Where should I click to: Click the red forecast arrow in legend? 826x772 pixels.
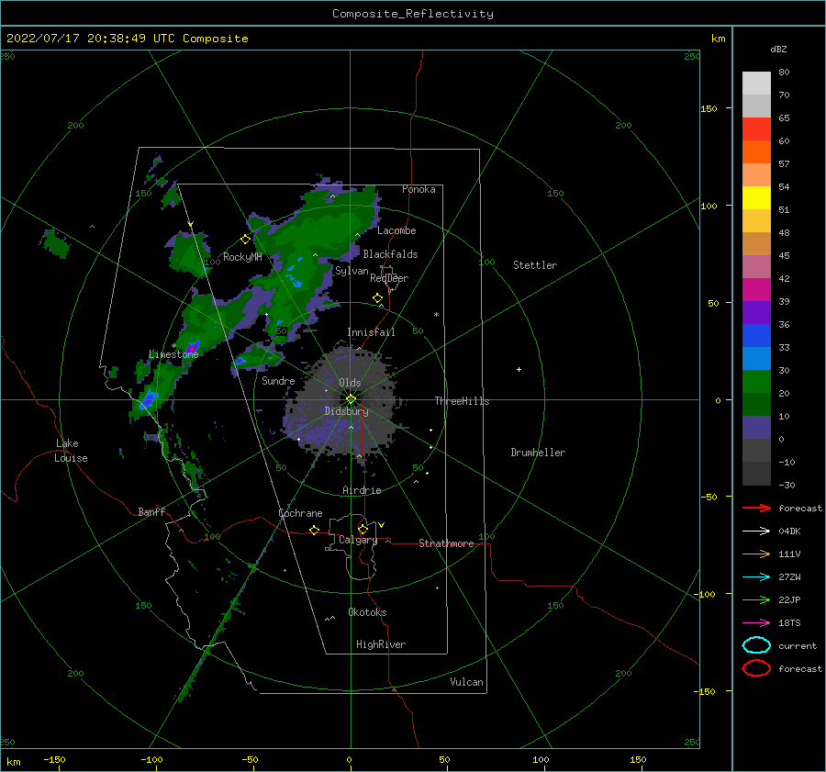(x=756, y=508)
